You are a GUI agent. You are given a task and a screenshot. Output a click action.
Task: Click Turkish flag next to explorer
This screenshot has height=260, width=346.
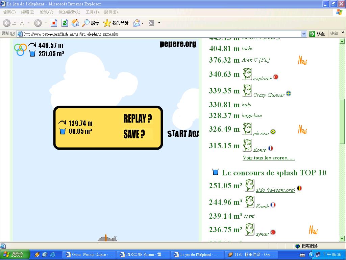276,77
